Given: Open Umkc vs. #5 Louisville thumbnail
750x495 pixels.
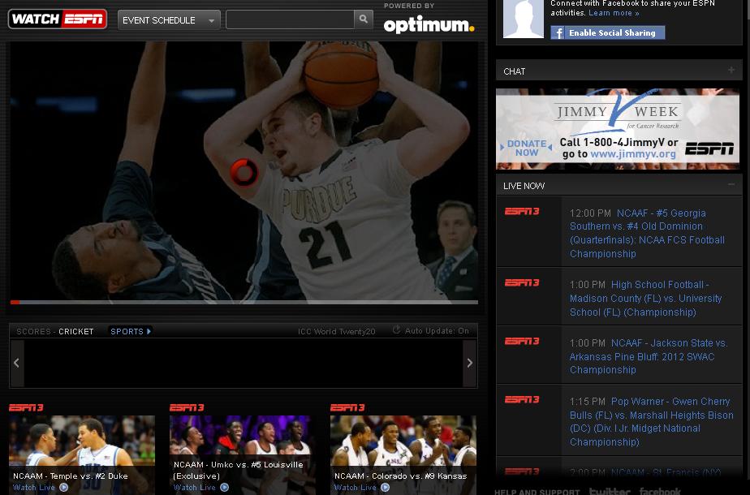Looking at the screenshot, I should (x=243, y=454).
